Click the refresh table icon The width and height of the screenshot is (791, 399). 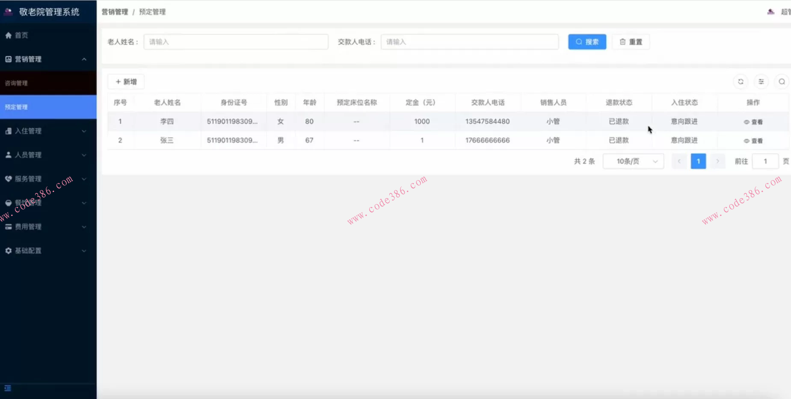[x=741, y=82]
